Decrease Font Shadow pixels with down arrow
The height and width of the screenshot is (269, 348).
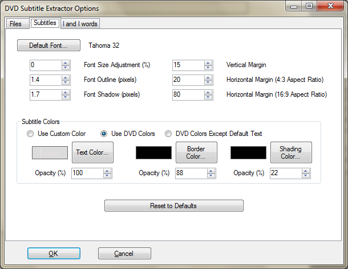click(66, 97)
